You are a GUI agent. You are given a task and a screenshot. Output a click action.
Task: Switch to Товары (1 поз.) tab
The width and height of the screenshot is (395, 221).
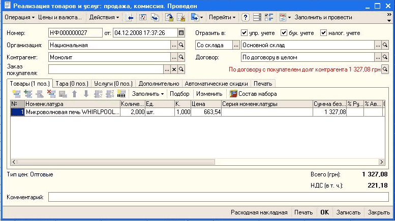click(x=29, y=83)
